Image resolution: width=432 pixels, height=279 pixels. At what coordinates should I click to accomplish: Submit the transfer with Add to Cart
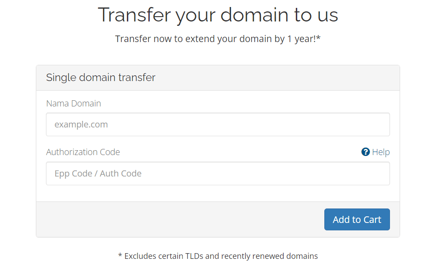click(x=357, y=219)
